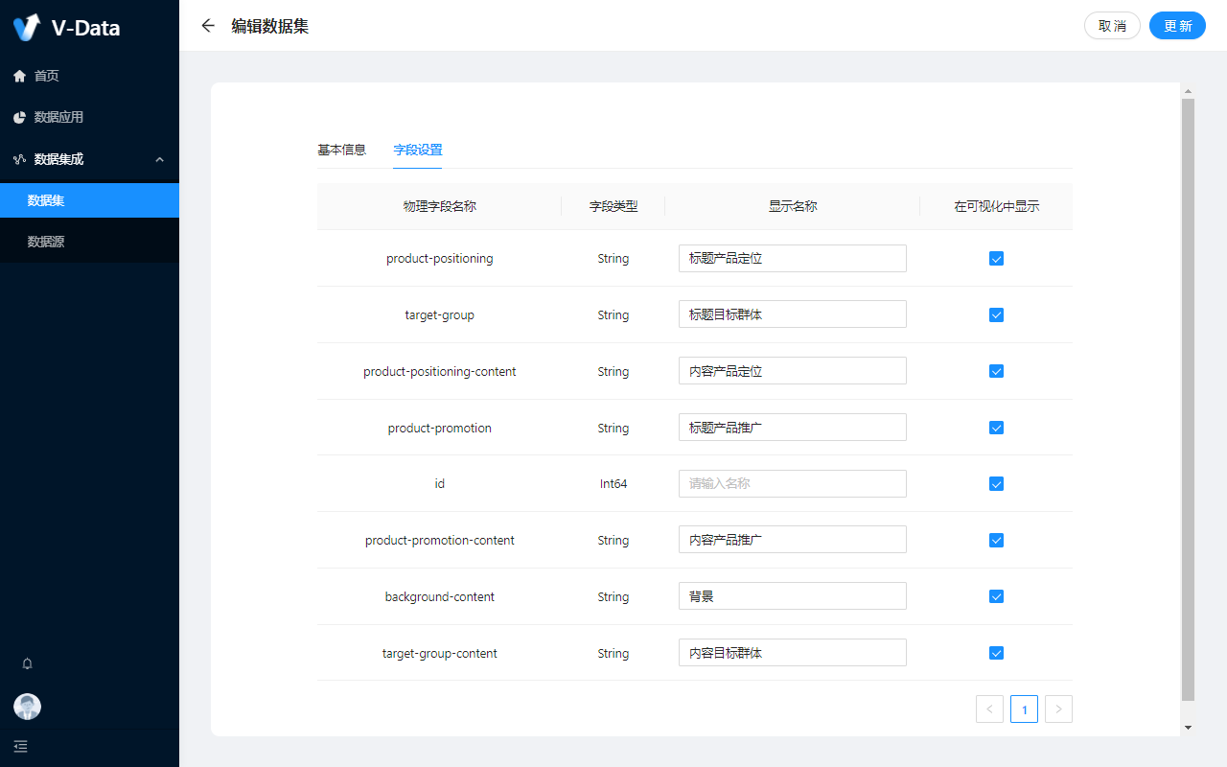Open the notification bell in sidebar

pos(27,663)
